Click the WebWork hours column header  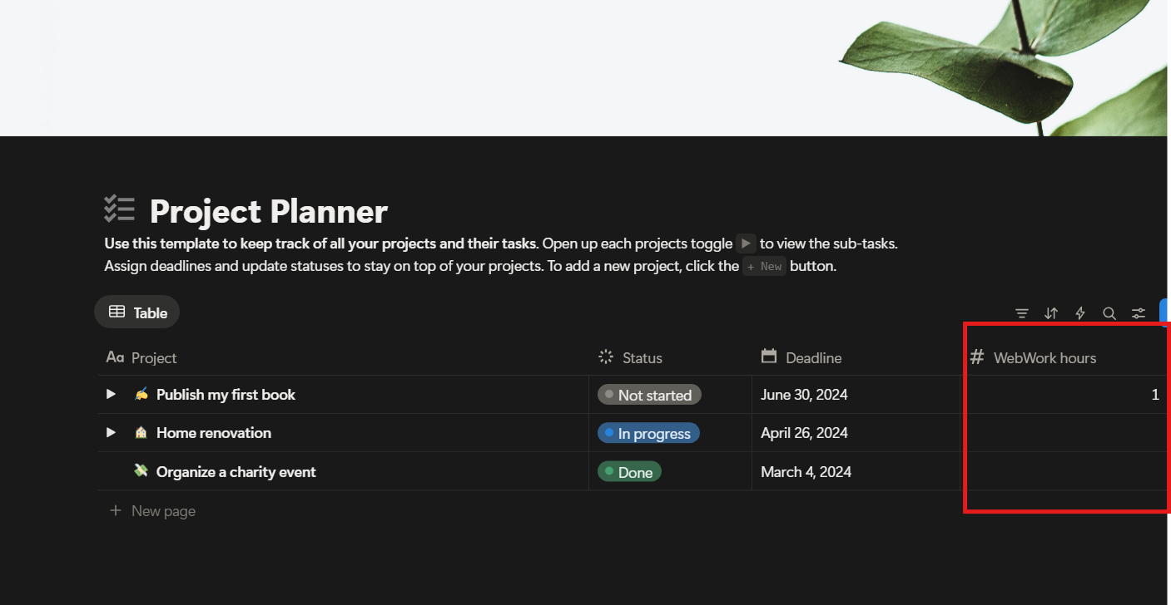(x=1044, y=357)
